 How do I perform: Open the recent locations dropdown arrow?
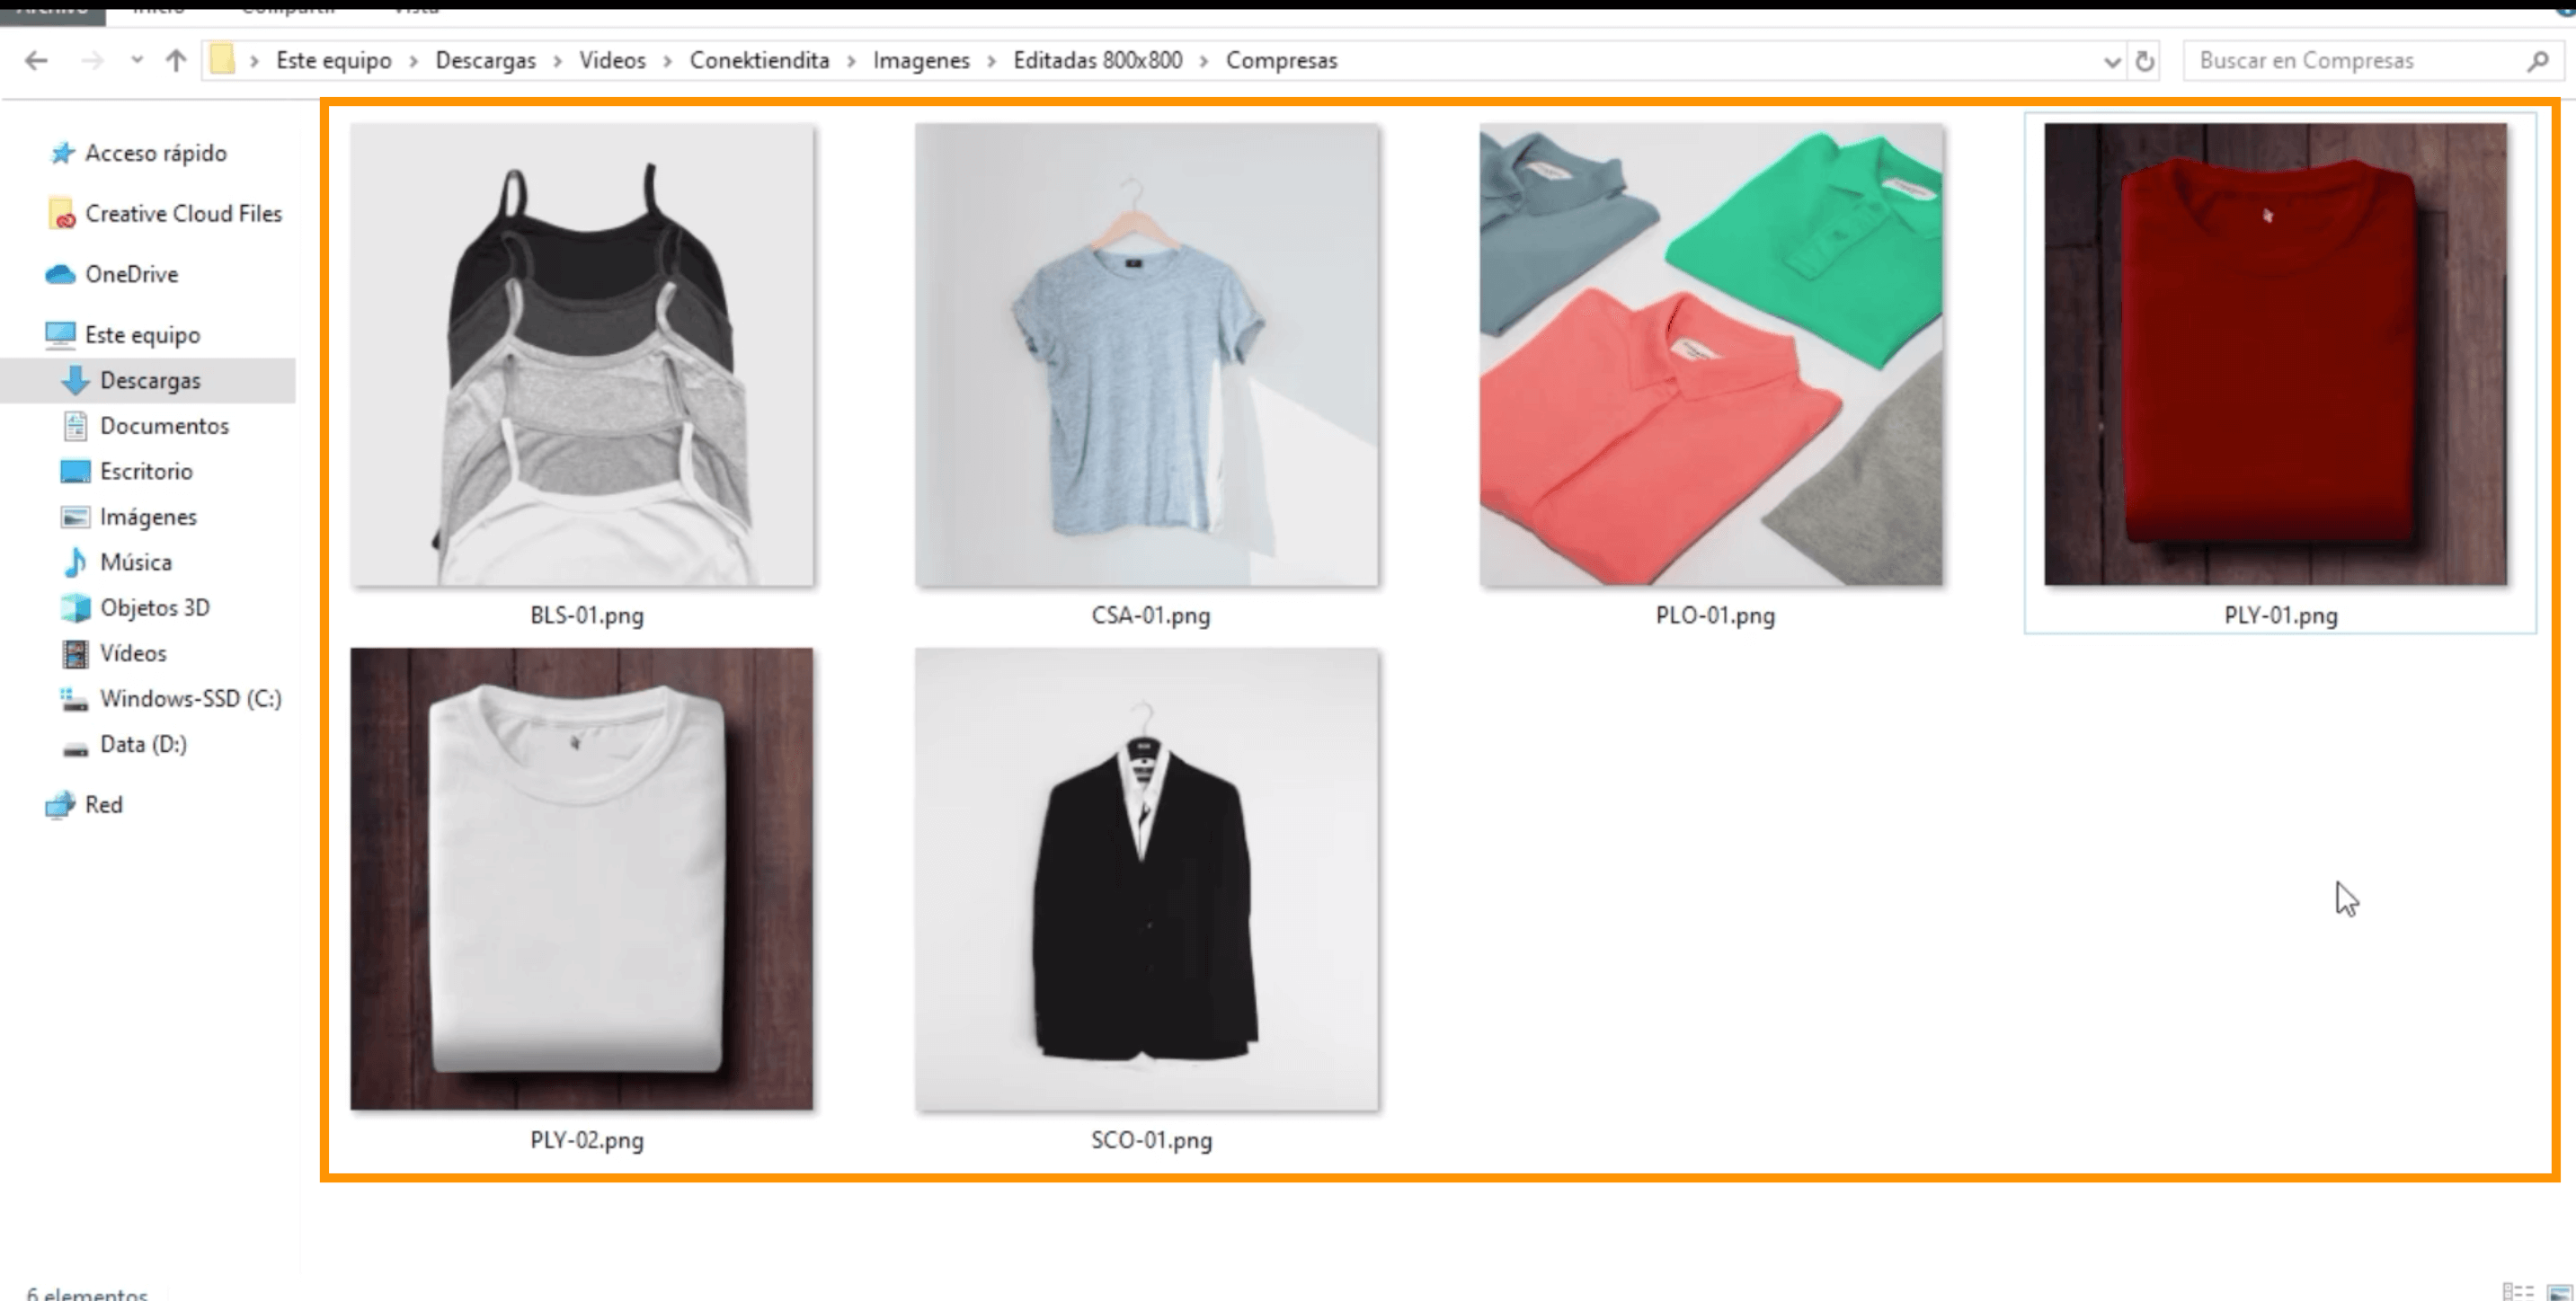(x=137, y=61)
